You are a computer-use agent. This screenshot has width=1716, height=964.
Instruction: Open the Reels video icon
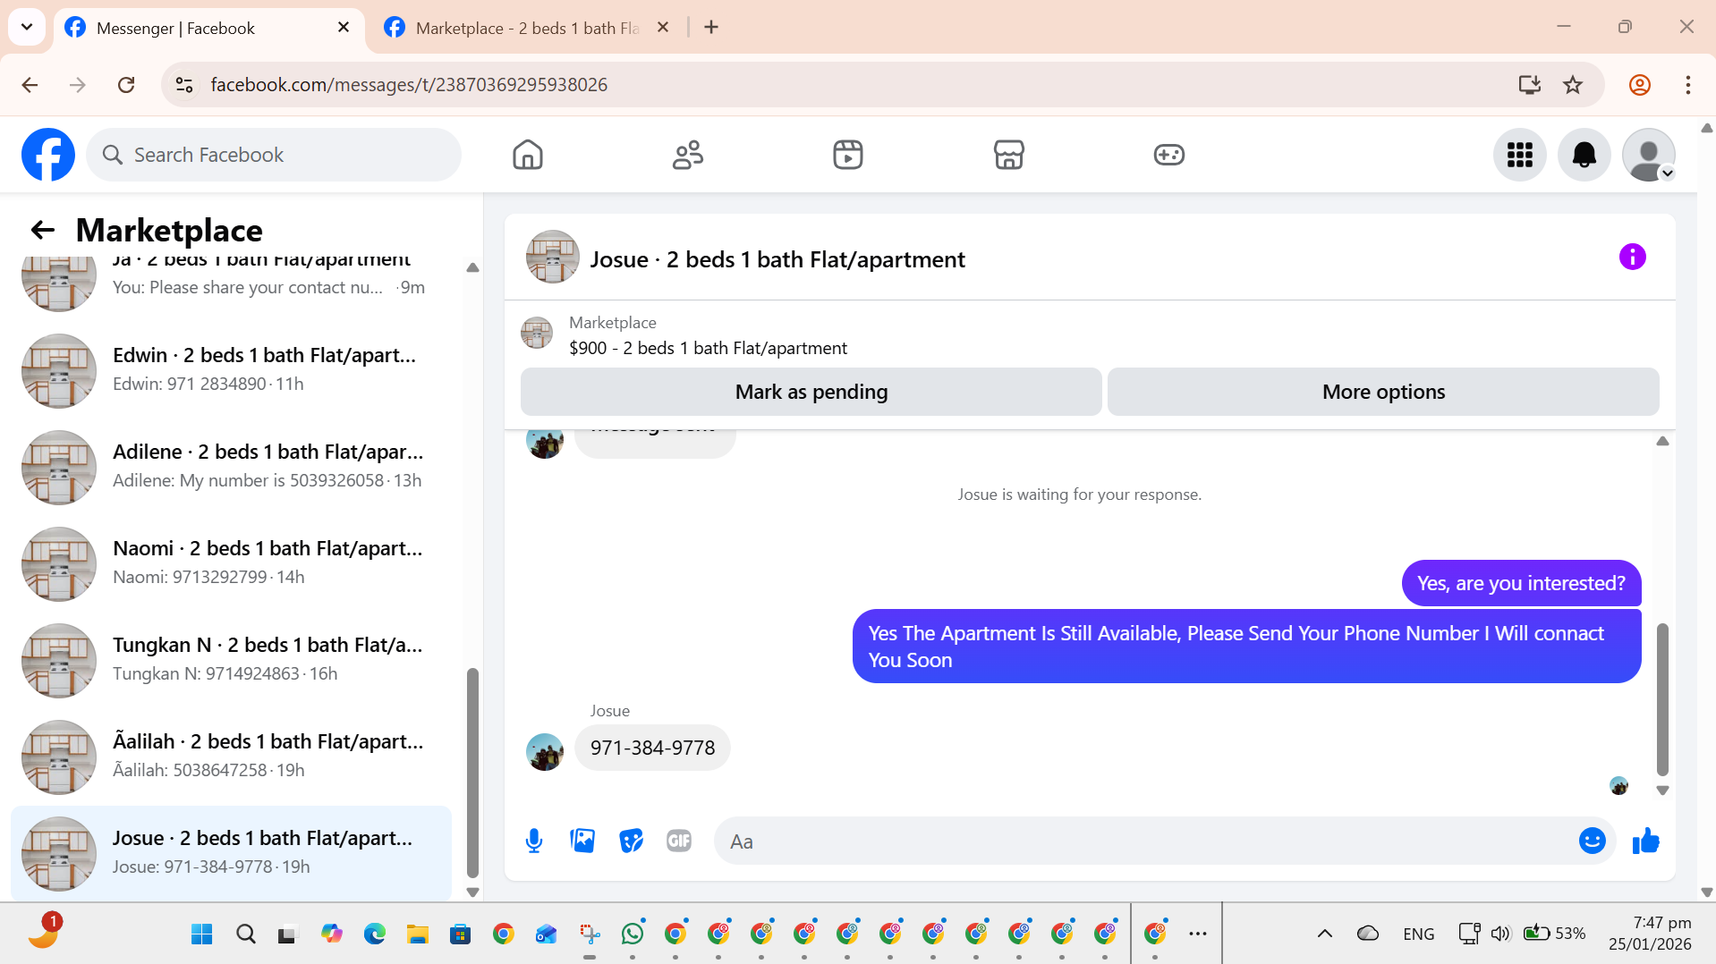click(x=848, y=155)
